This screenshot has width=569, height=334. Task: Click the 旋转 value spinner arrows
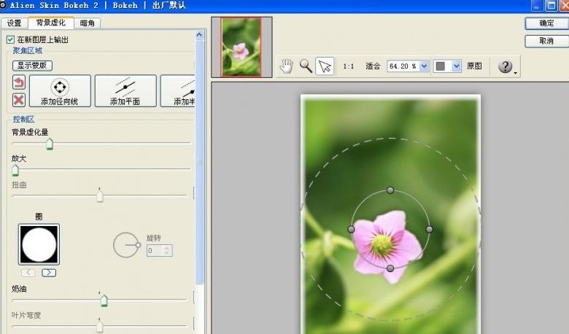tap(166, 251)
